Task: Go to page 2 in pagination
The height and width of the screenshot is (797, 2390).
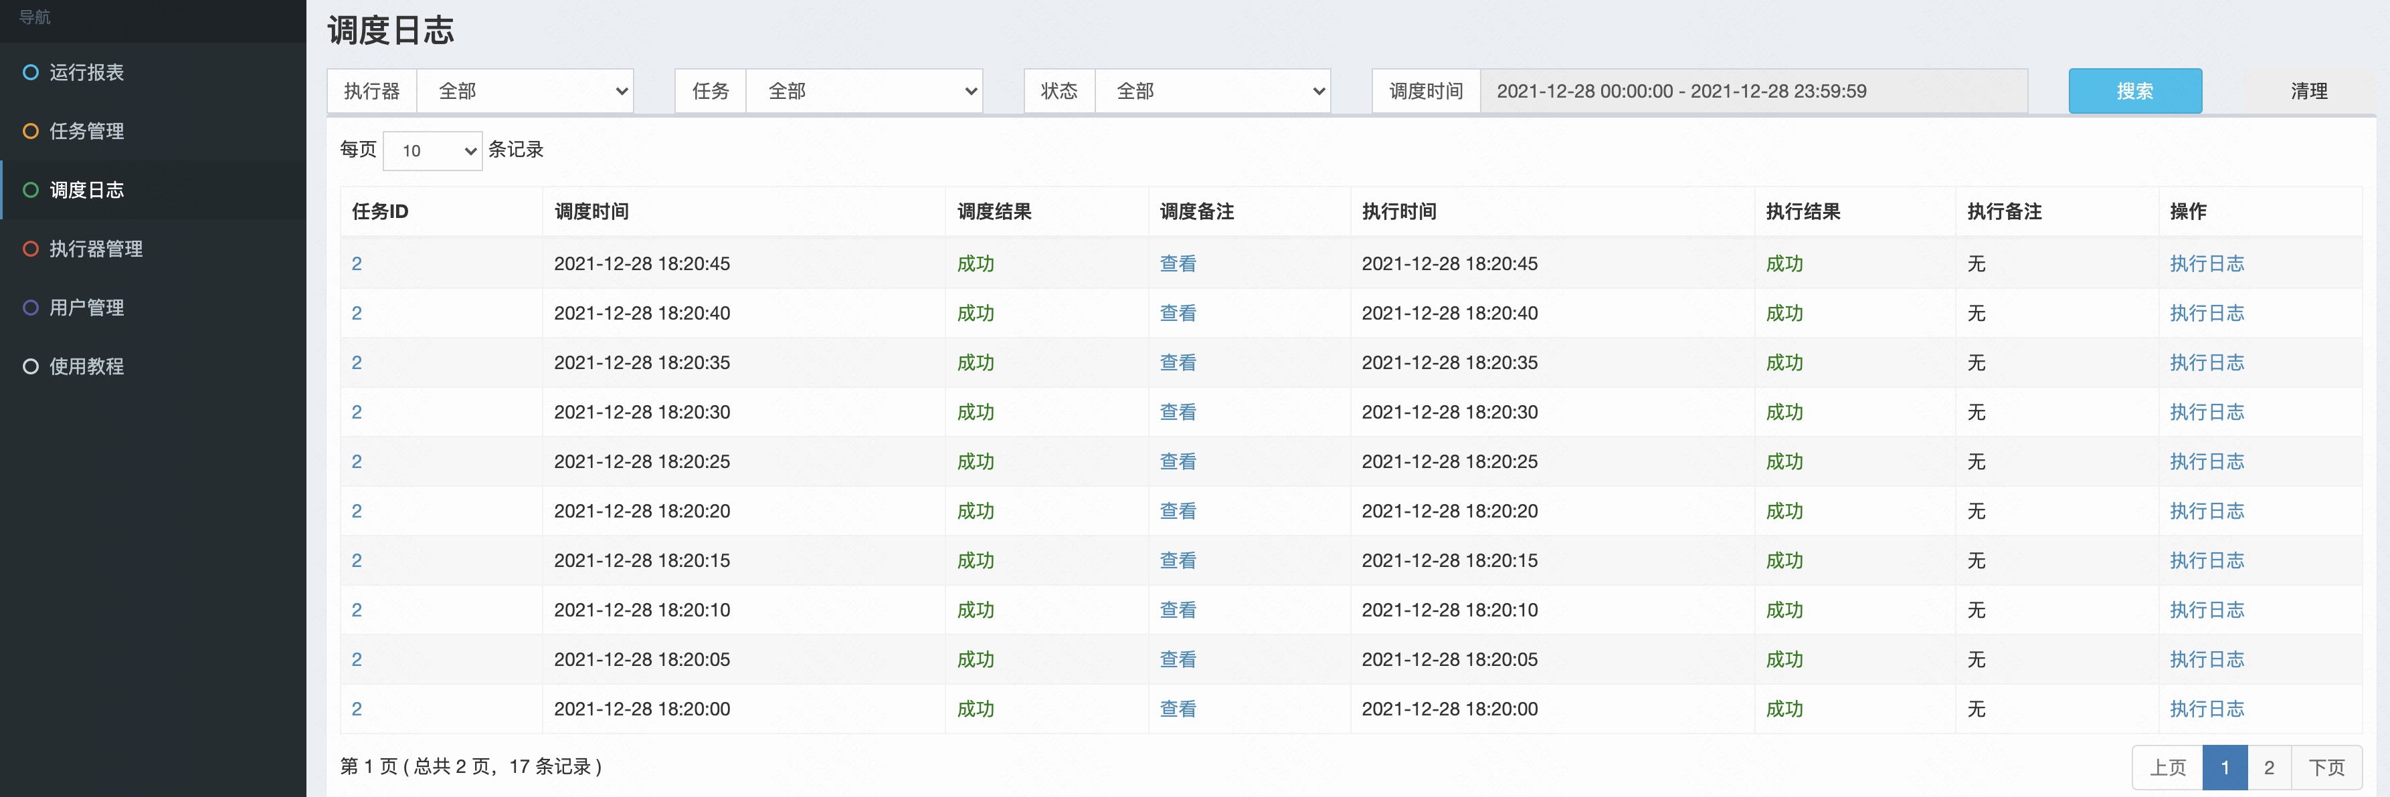Action: [2268, 768]
